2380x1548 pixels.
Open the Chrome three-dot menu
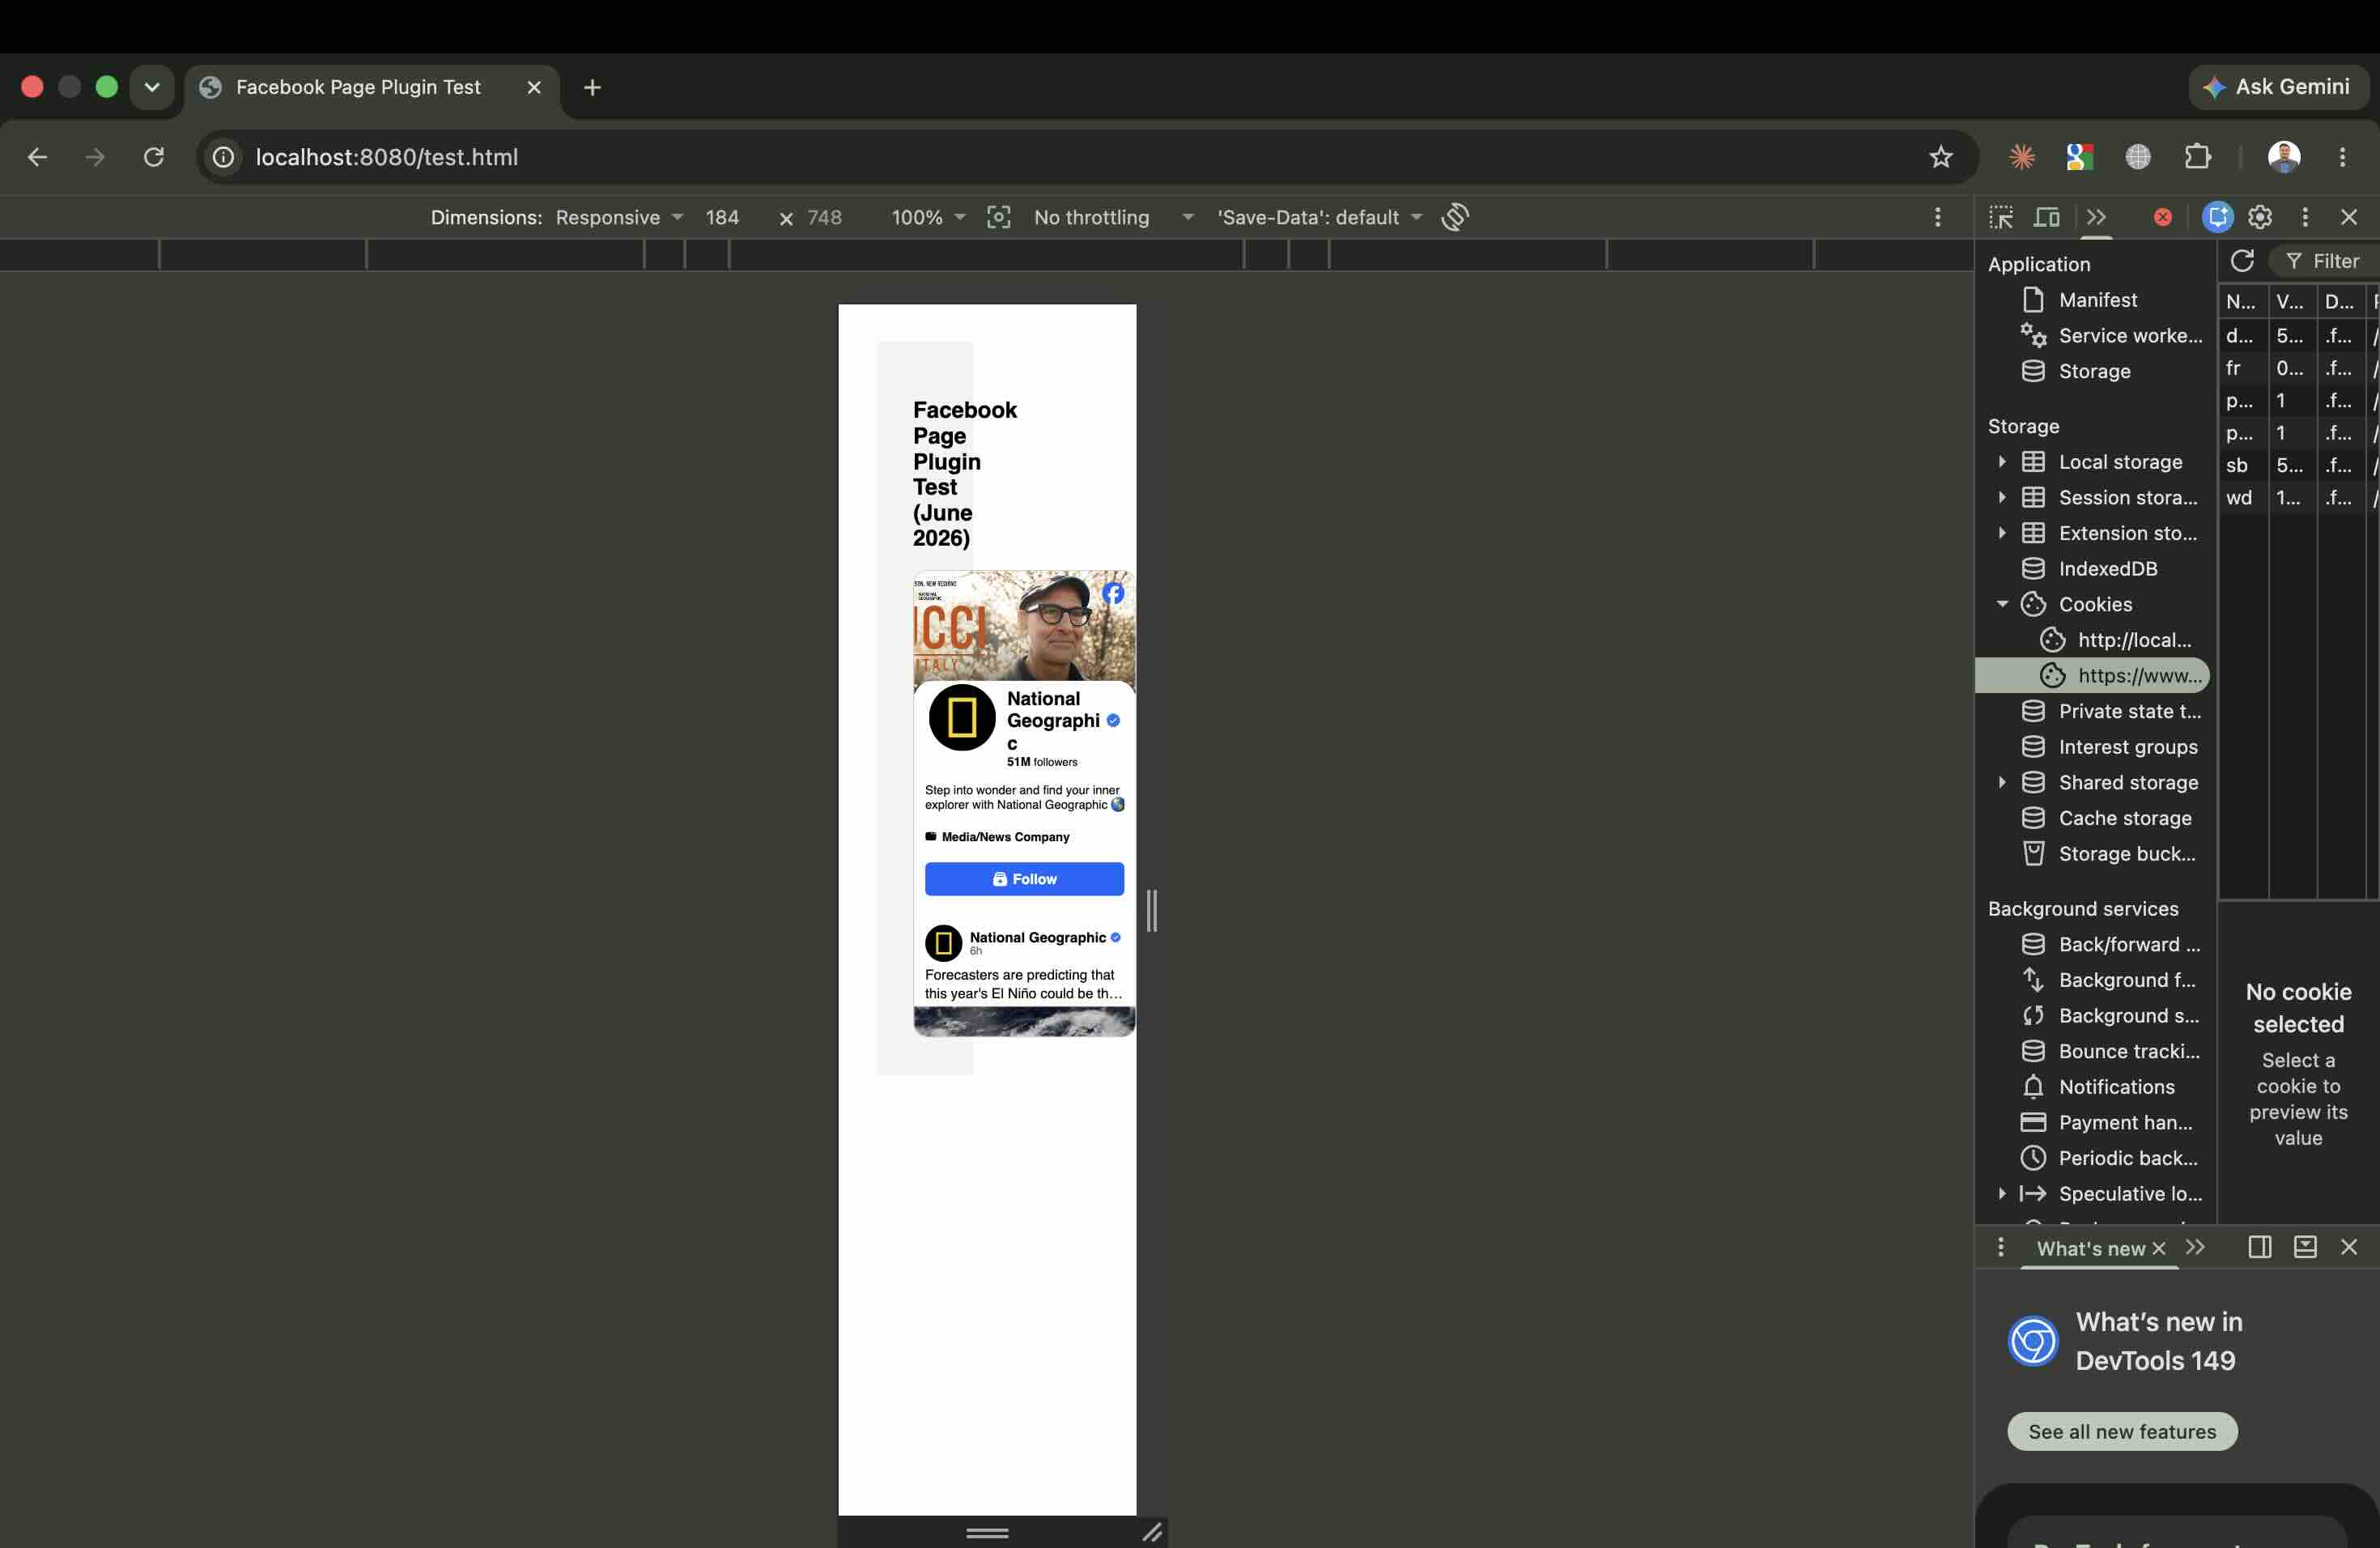pyautogui.click(x=2342, y=157)
